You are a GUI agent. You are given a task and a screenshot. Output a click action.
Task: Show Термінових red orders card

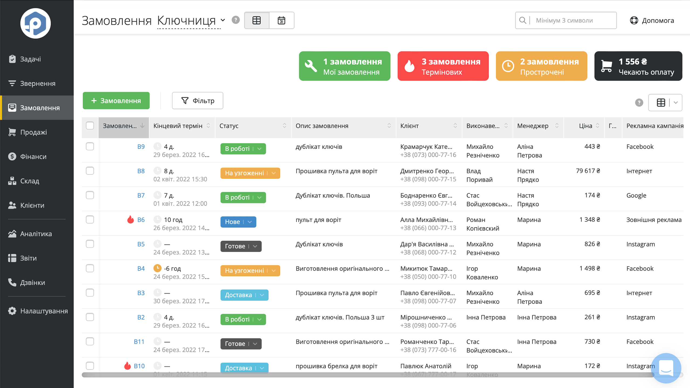point(443,66)
